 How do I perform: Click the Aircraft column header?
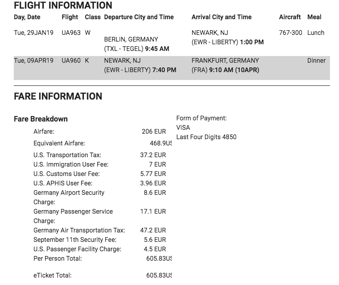click(x=290, y=17)
